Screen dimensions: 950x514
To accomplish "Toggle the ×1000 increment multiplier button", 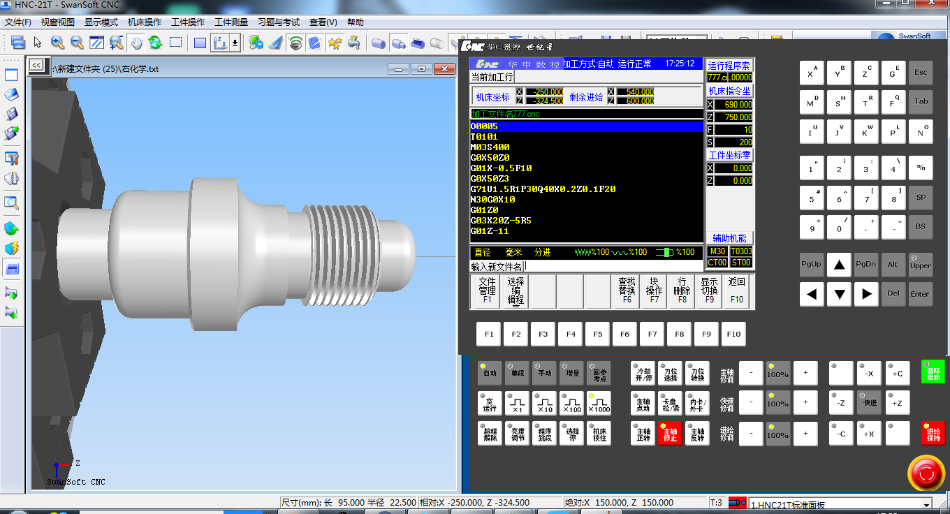I will (x=599, y=403).
